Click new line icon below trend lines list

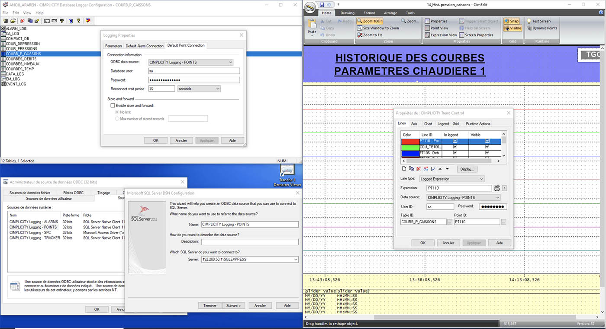404,169
